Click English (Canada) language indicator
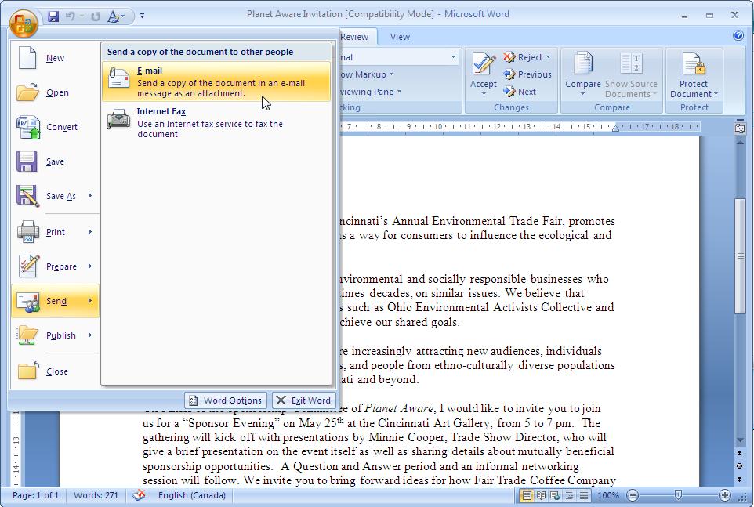The height and width of the screenshot is (507, 754). pyautogui.click(x=192, y=495)
